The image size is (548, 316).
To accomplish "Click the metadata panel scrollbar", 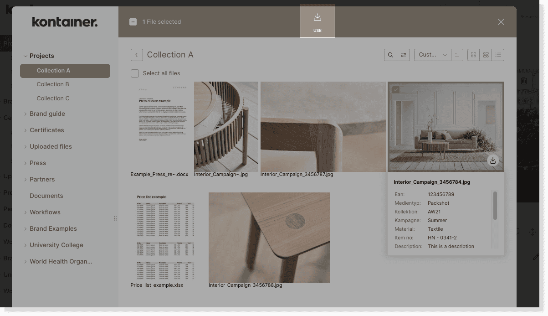I will [x=495, y=206].
